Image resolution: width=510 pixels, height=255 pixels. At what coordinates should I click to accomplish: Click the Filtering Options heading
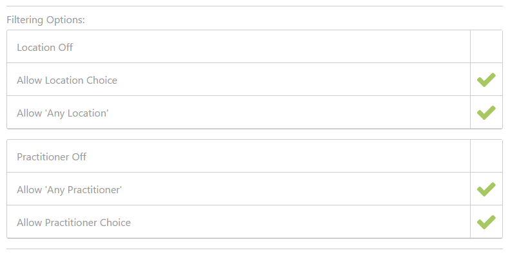[46, 20]
